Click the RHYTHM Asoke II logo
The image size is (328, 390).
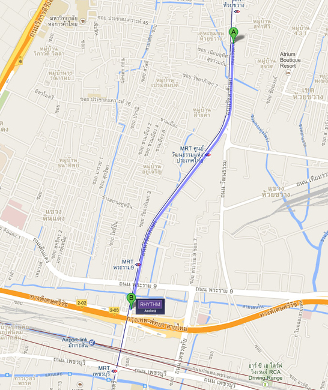pos(150,307)
